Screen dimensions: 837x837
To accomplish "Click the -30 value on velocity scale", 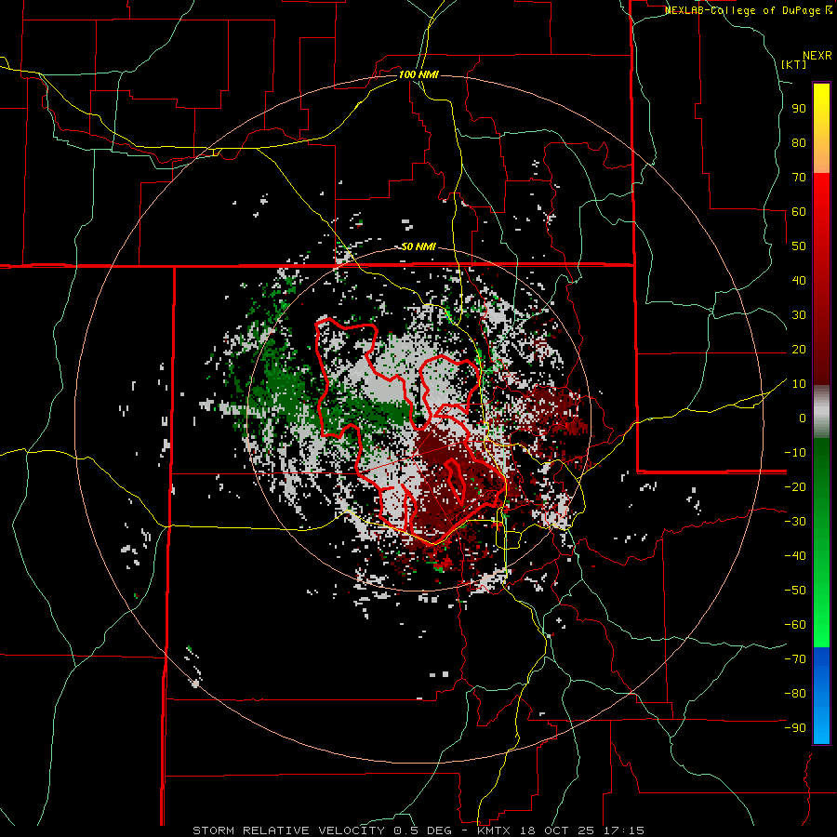I will coord(795,522).
